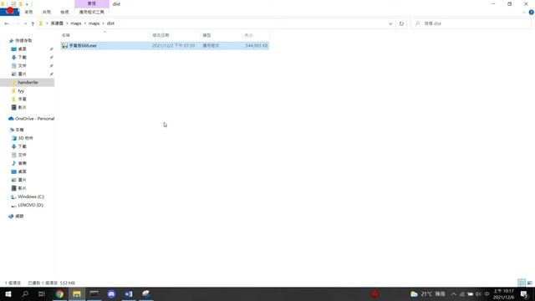Open Microsoft Word from the taskbar

(129, 293)
